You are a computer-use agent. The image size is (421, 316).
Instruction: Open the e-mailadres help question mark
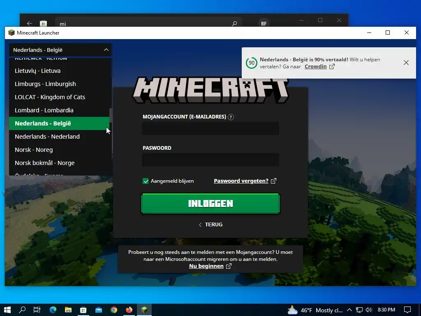231,117
